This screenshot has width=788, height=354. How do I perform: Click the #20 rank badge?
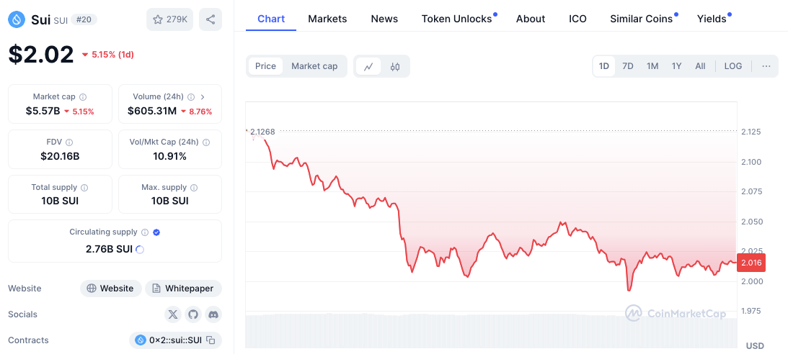coord(84,19)
